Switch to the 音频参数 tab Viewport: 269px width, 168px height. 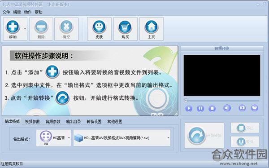click(x=53, y=122)
